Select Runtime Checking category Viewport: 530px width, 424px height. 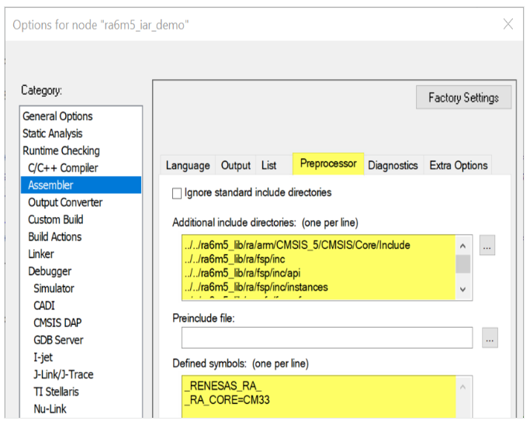point(61,151)
